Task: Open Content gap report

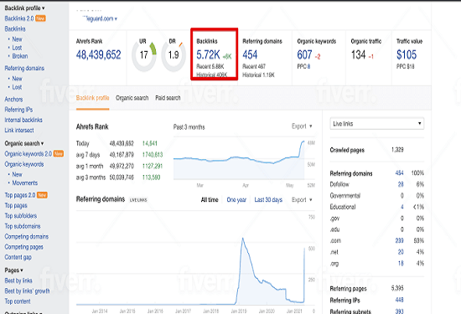Action: point(18,257)
